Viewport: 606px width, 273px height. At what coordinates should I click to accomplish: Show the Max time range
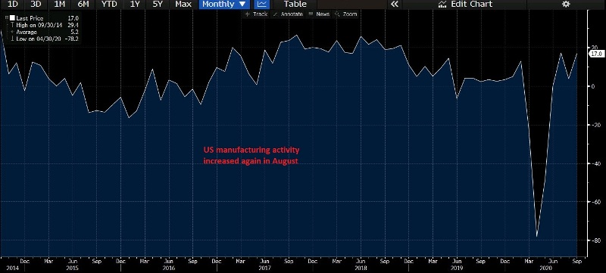pos(183,5)
